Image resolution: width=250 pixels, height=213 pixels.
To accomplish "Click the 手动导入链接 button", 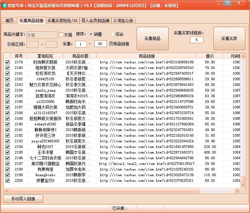I will (x=23, y=199).
